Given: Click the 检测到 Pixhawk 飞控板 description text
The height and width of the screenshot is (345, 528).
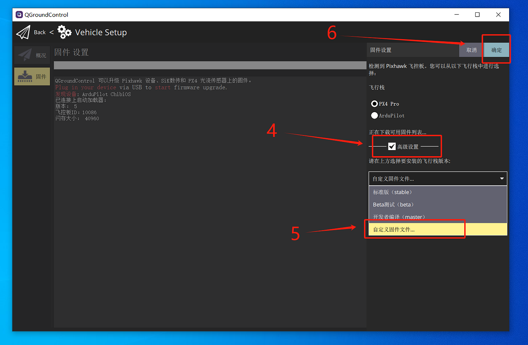Looking at the screenshot, I should click(x=434, y=69).
